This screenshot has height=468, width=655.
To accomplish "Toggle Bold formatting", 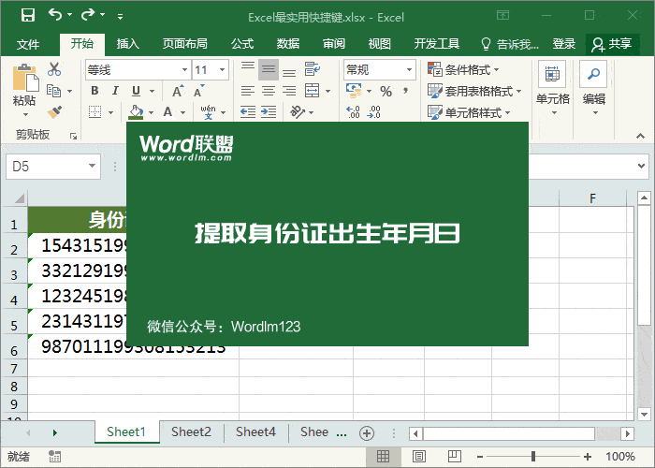I will 95,91.
